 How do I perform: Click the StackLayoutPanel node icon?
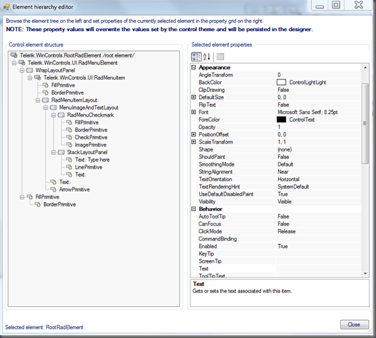(61, 152)
